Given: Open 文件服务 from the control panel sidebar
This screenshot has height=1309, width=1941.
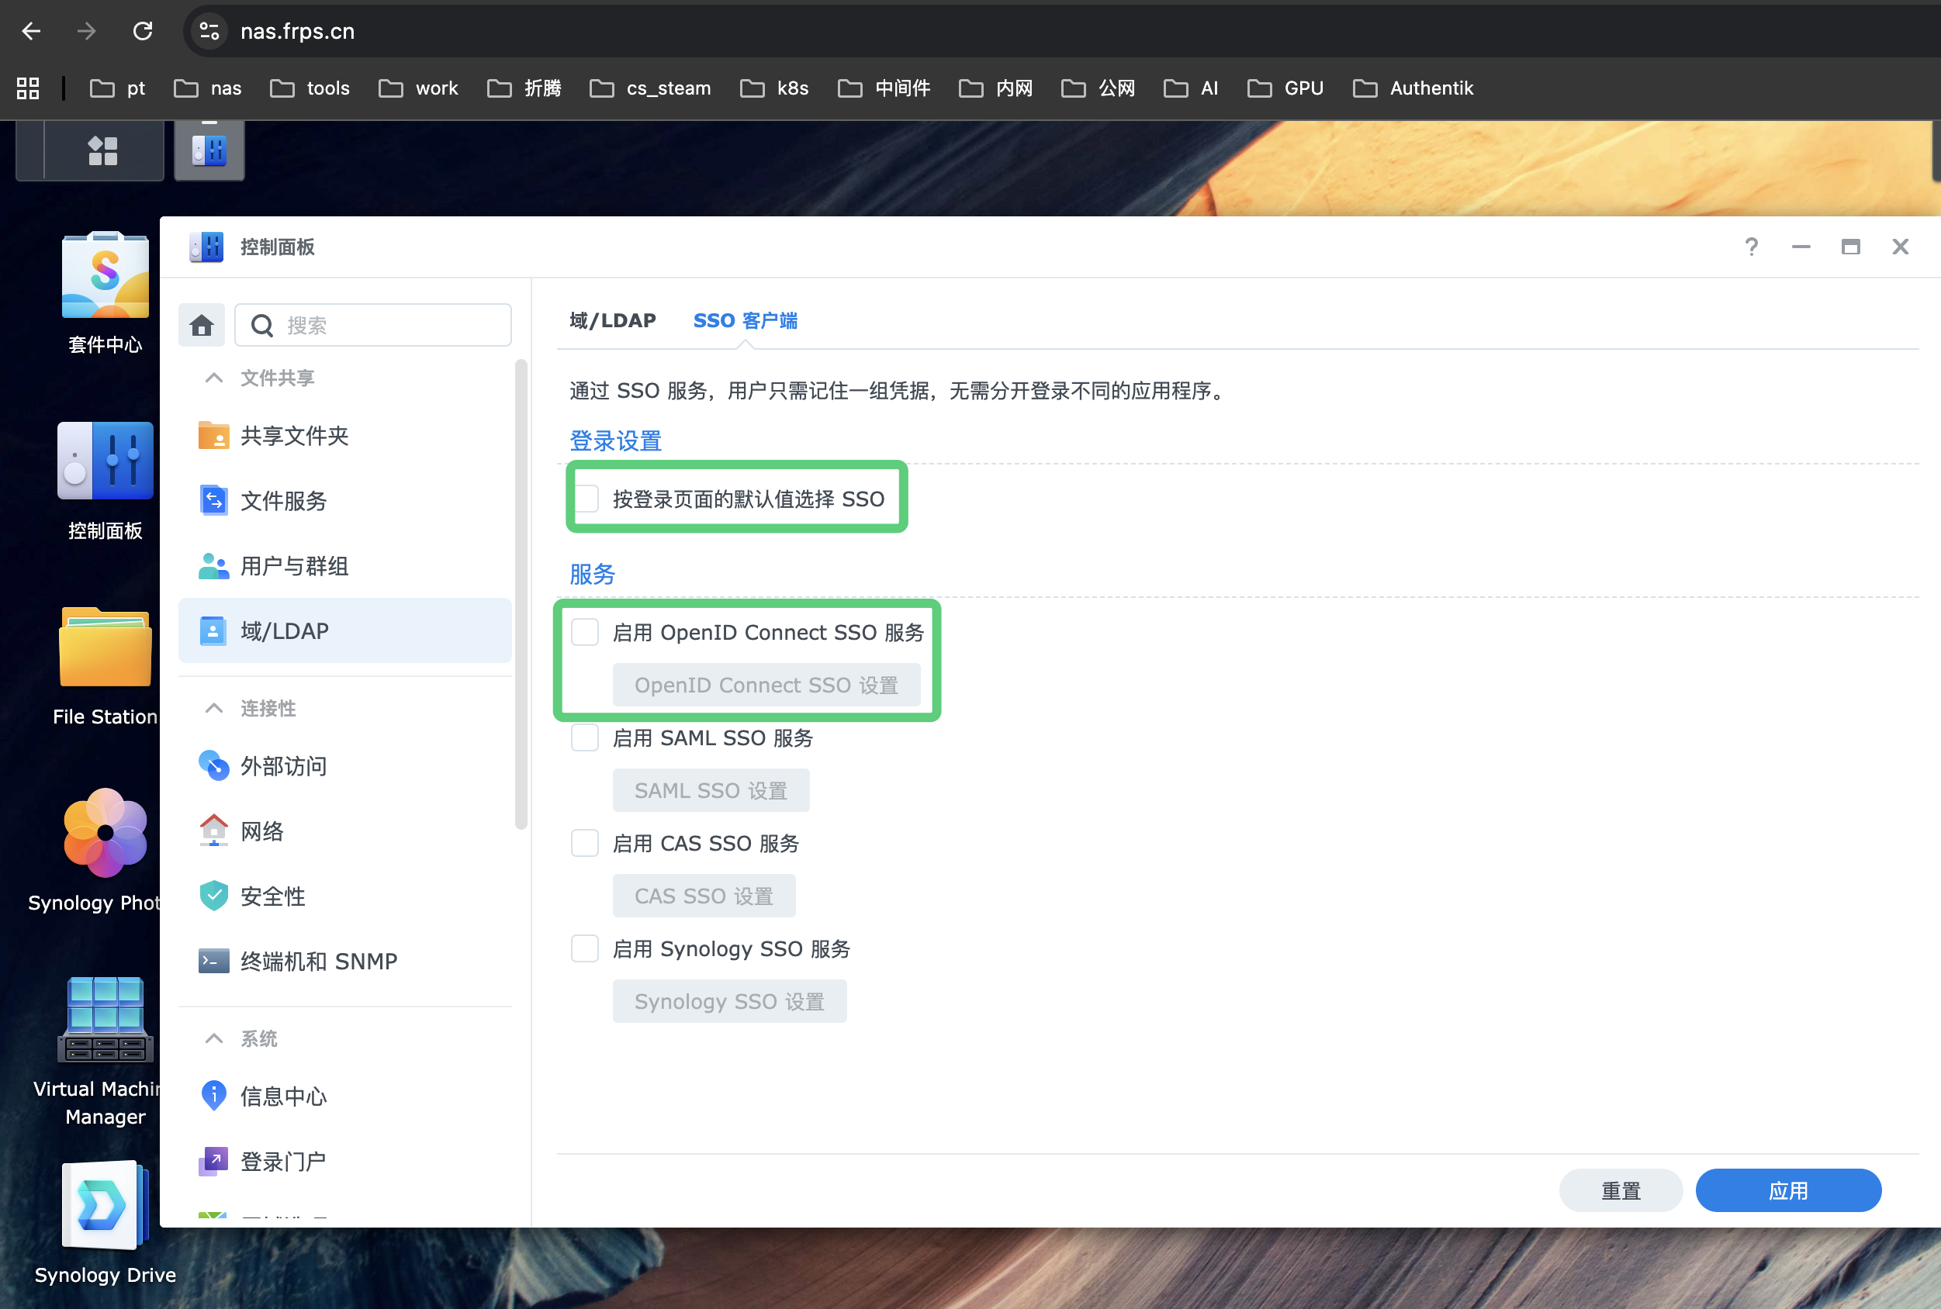Looking at the screenshot, I should click(282, 500).
